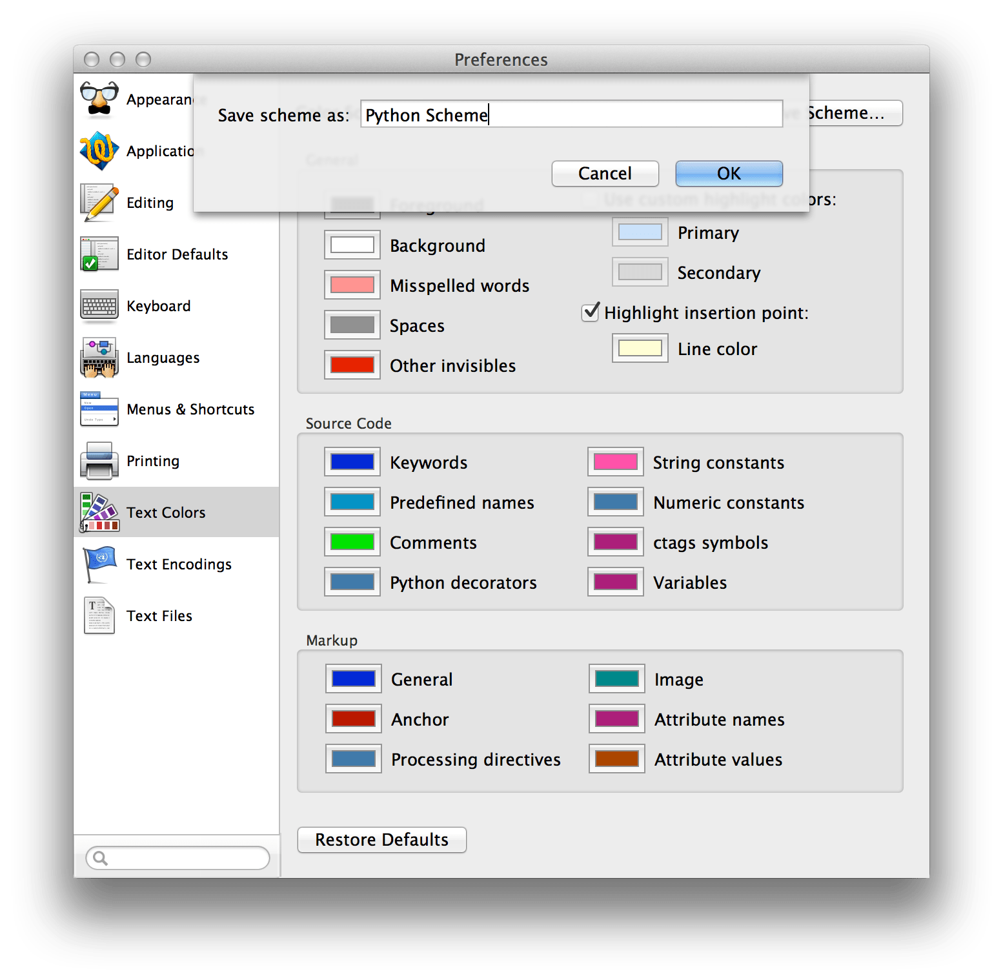The image size is (1003, 980).
Task: Click the scheme name text field
Action: click(x=571, y=114)
